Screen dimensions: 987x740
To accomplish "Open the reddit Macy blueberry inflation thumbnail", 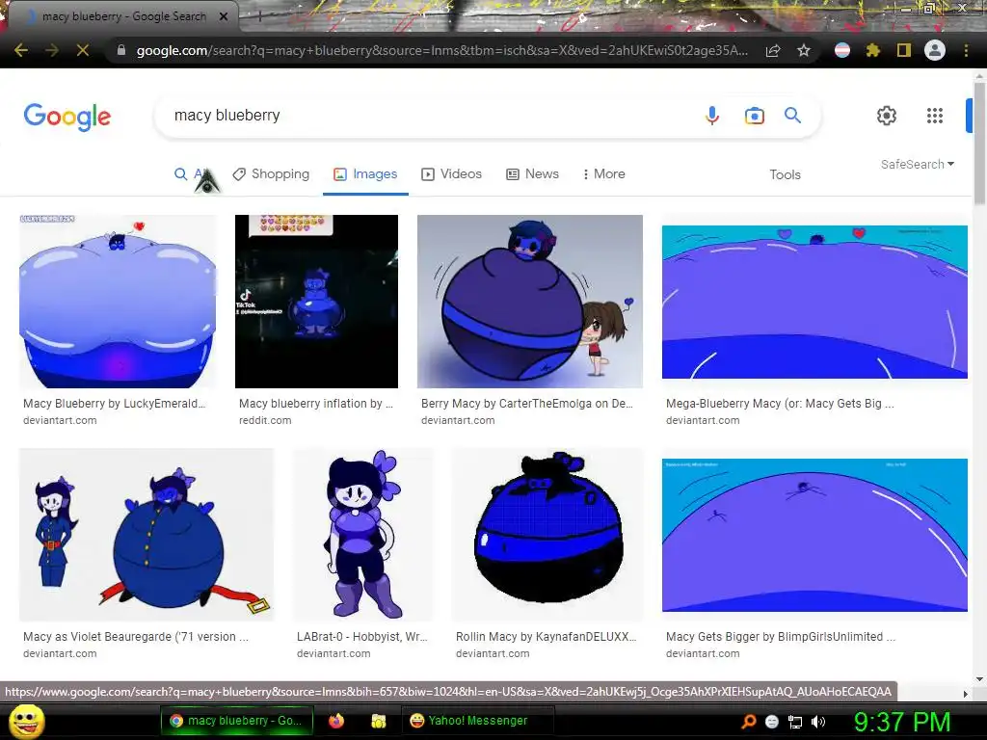I will [x=316, y=302].
